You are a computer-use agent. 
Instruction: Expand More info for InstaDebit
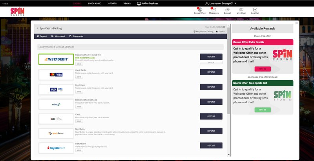[x=79, y=64]
